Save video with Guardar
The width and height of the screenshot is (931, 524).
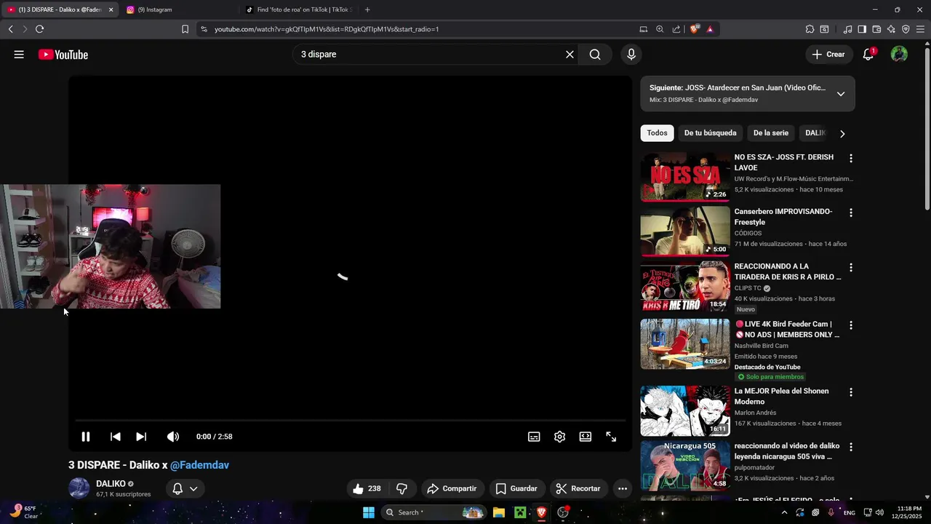point(516,489)
